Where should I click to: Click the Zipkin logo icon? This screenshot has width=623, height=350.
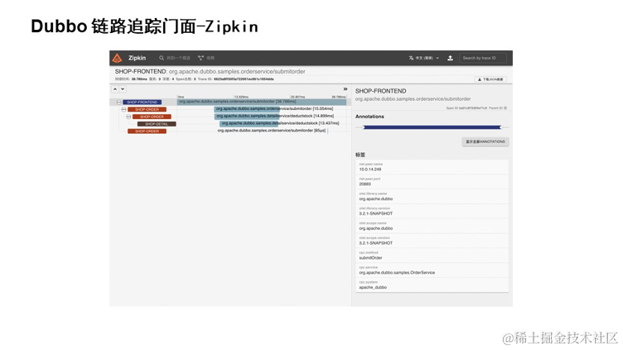coord(117,58)
